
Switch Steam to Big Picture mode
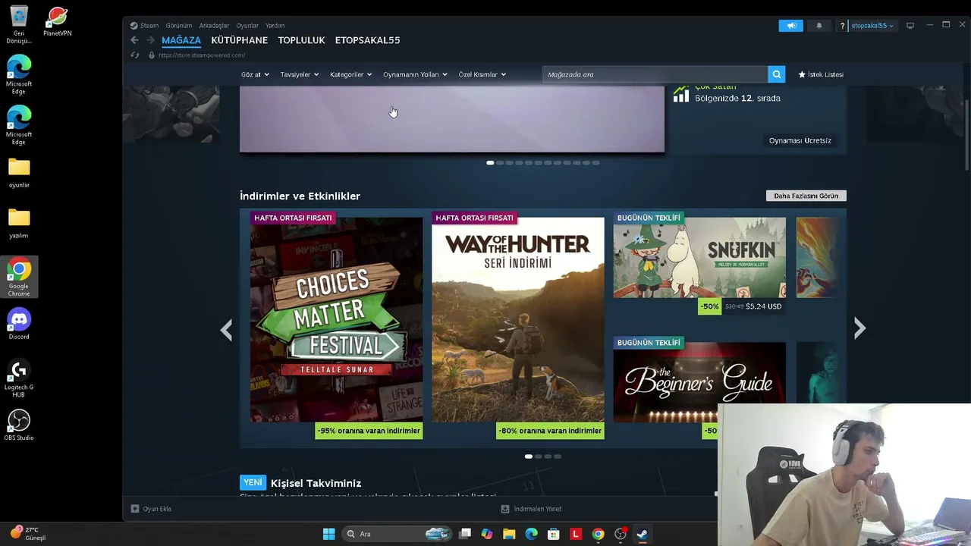click(910, 26)
